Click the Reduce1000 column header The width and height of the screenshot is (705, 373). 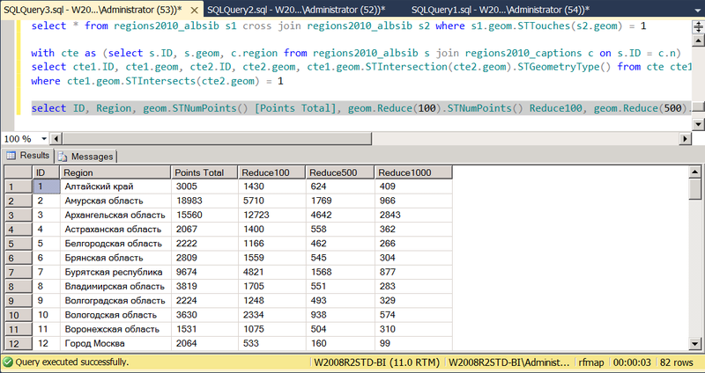(412, 172)
